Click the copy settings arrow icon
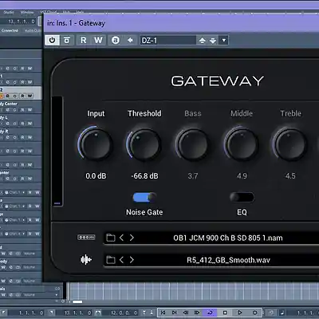319x319 pixels. (x=130, y=40)
